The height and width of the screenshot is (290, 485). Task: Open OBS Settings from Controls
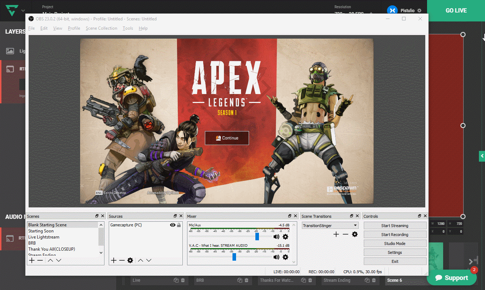[395, 252]
